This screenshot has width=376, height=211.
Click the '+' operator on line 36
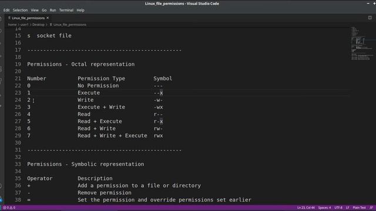(29, 186)
